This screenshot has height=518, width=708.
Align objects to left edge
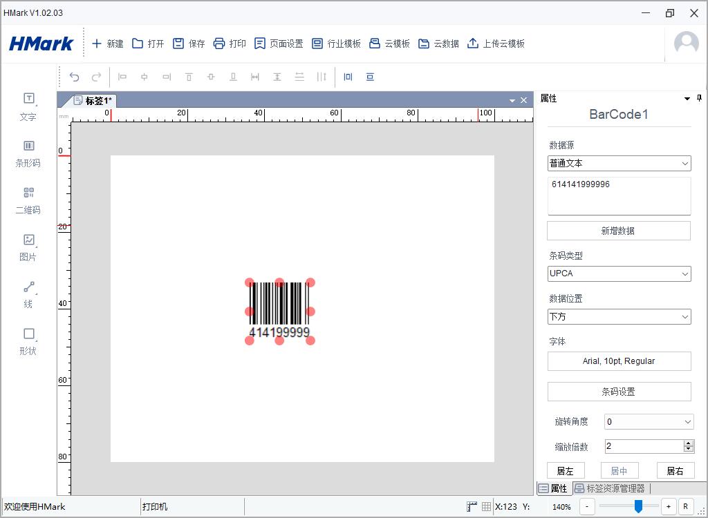(122, 77)
